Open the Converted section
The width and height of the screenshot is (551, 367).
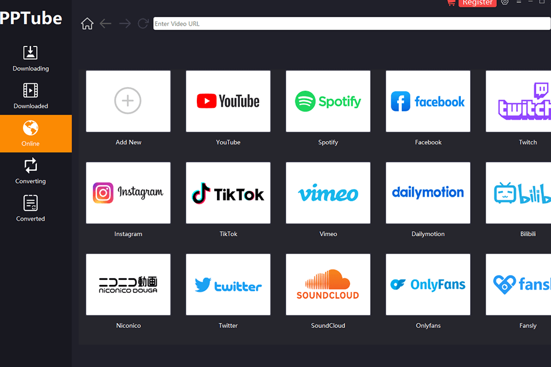30,209
